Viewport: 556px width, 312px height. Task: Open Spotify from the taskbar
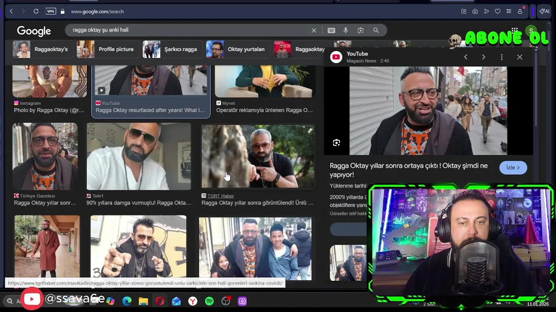coord(209,301)
